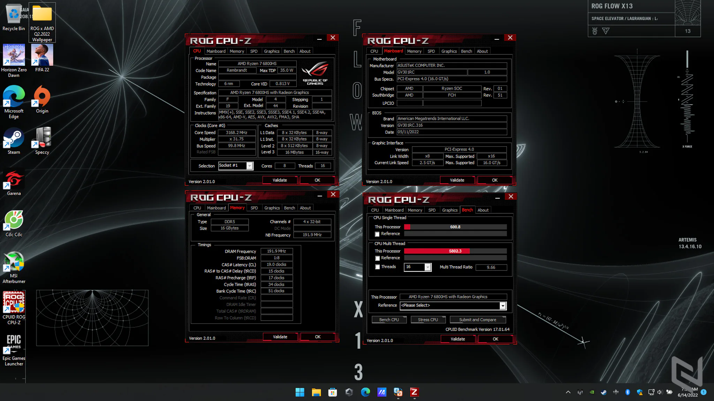Viewport: 714px width, 401px height.
Task: Open CPUID ROG CPU-Z desktop shortcut
Action: pos(14,308)
